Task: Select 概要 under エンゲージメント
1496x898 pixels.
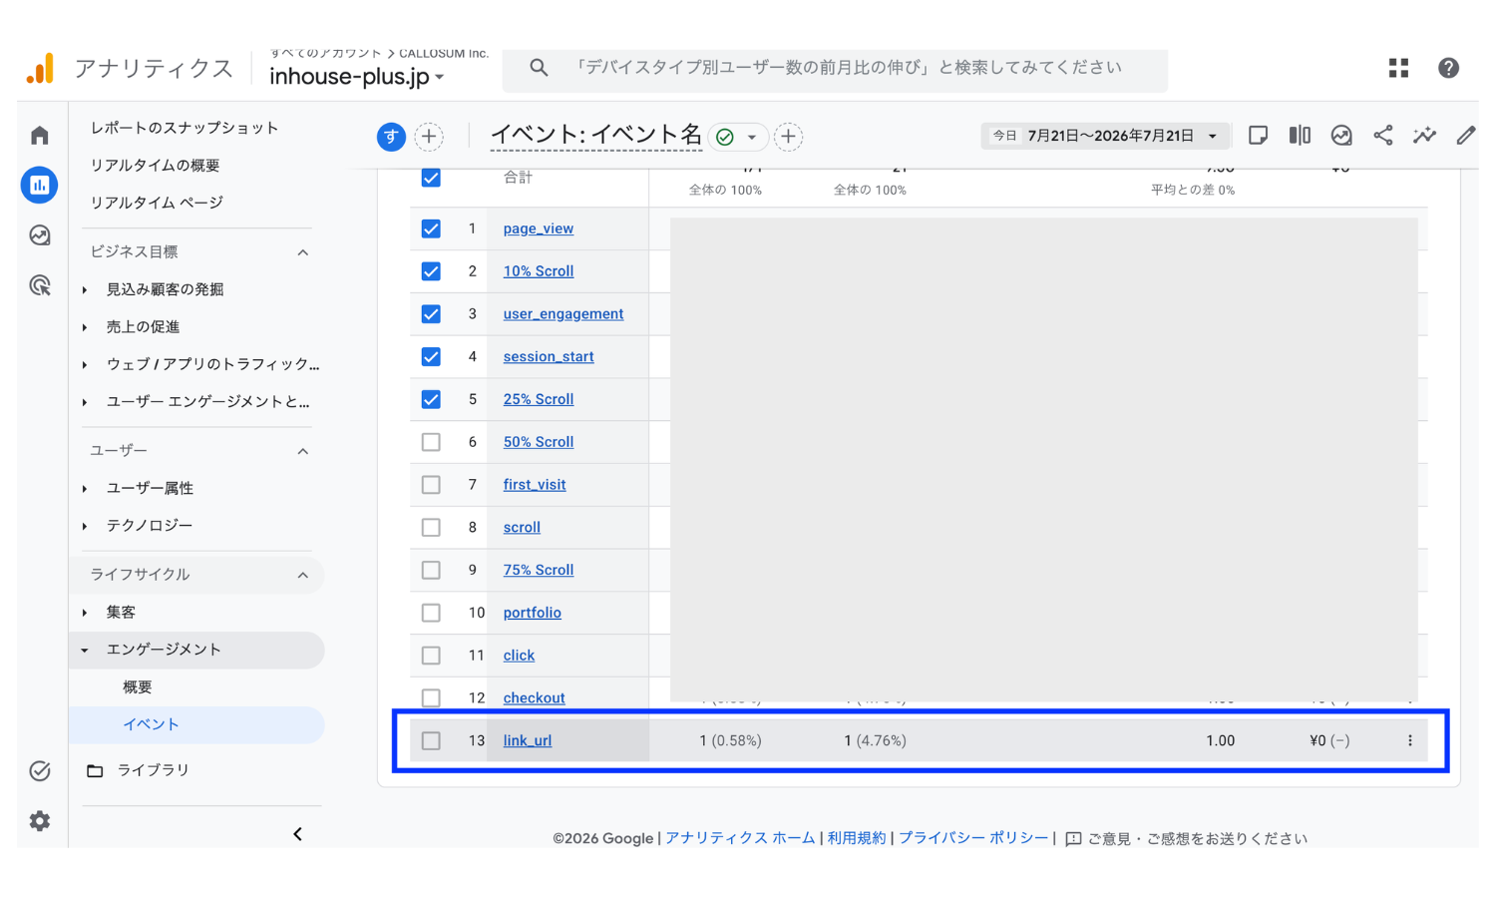Action: [138, 687]
